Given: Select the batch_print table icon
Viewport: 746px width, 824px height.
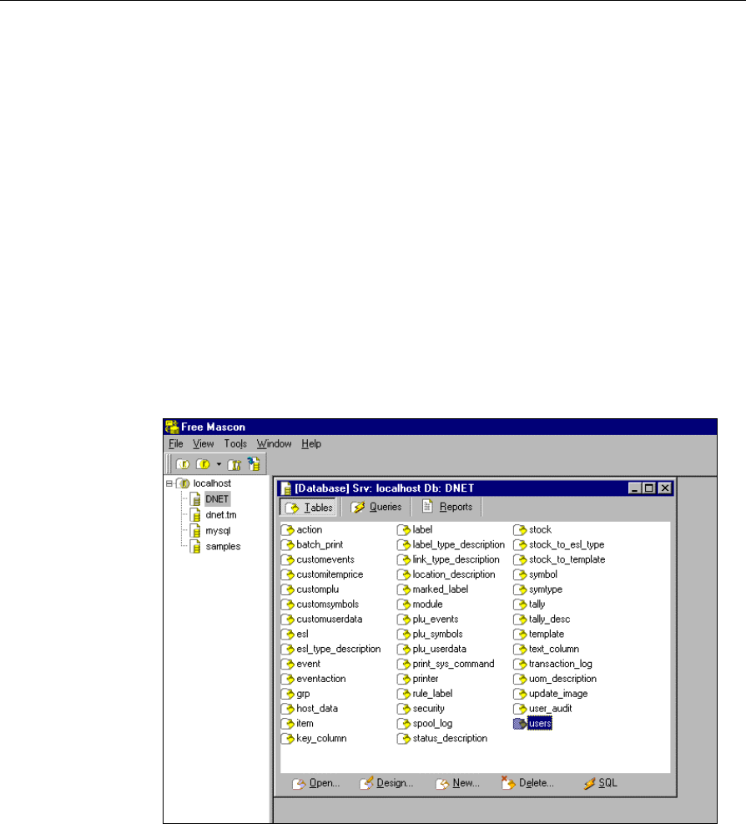Looking at the screenshot, I should point(287,545).
